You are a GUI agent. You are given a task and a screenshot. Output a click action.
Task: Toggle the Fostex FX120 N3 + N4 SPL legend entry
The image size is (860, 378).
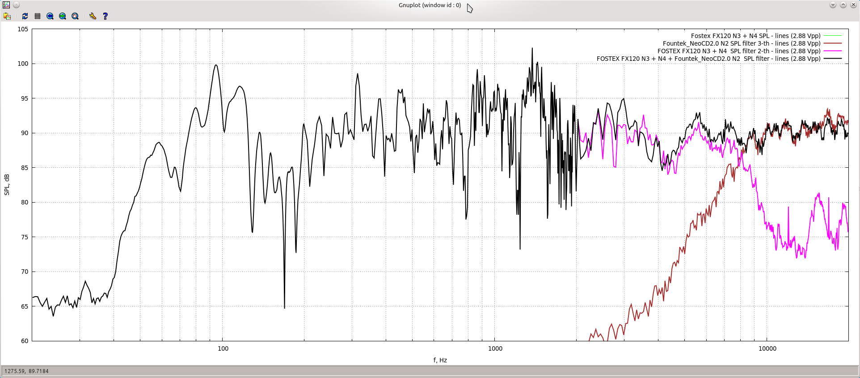[x=755, y=36]
